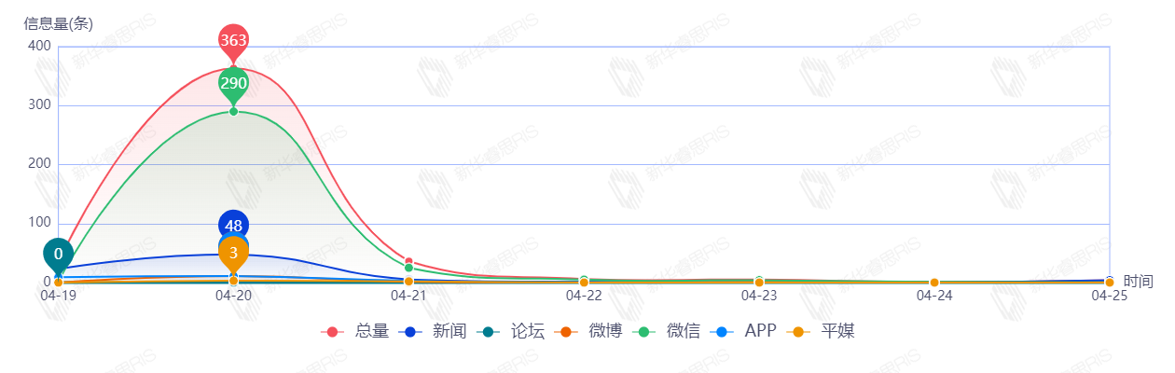Toggle the 微信 legend entry

click(668, 331)
